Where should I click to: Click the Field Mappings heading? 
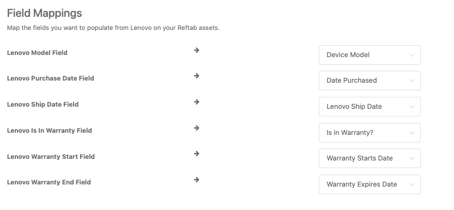click(x=44, y=13)
